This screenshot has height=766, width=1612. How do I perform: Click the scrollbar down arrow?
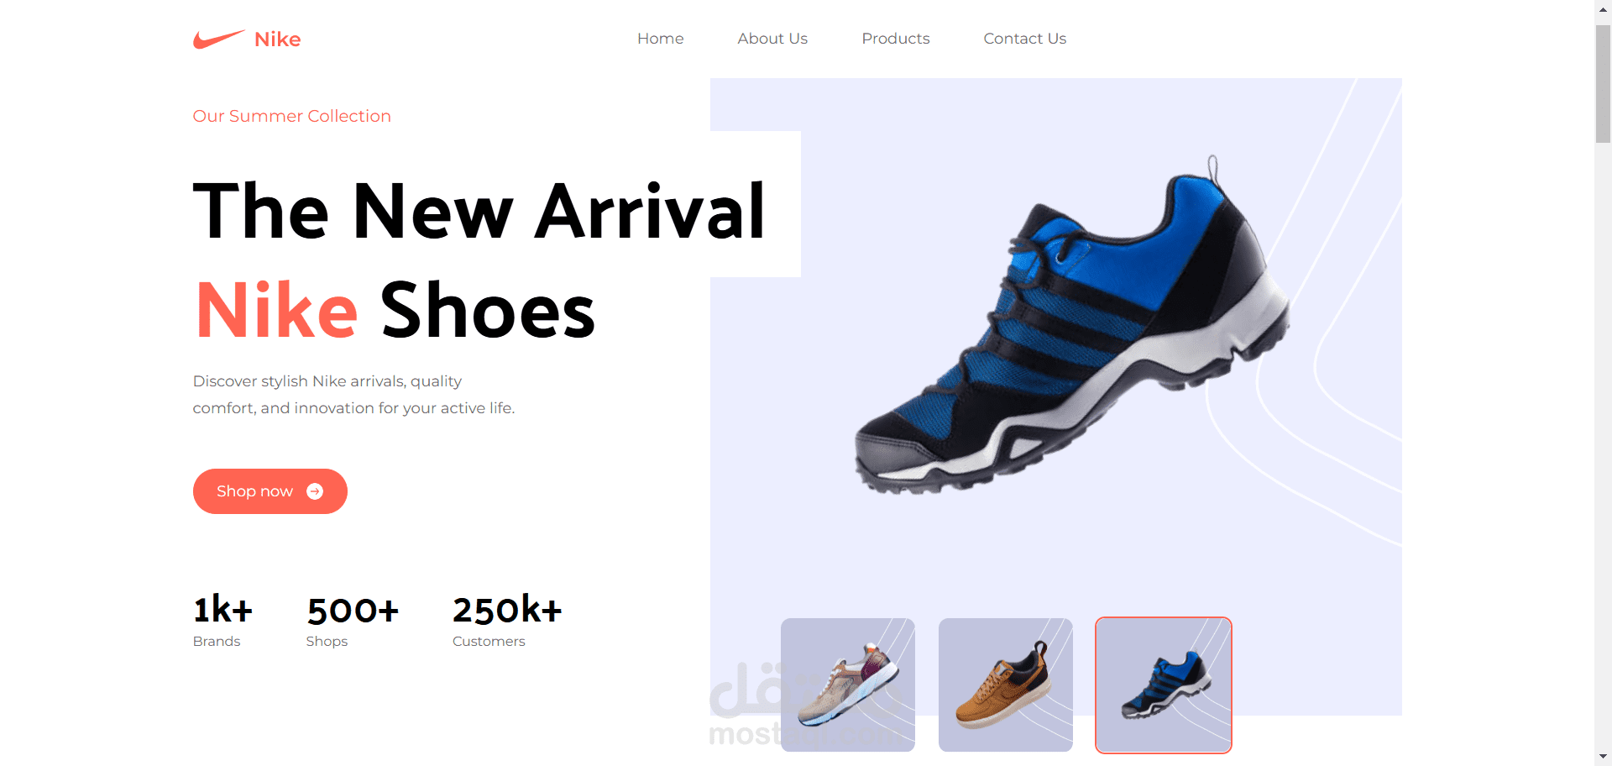1604,758
